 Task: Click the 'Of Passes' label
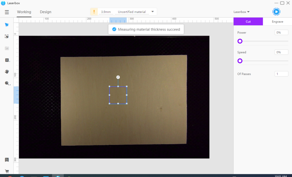click(x=244, y=74)
